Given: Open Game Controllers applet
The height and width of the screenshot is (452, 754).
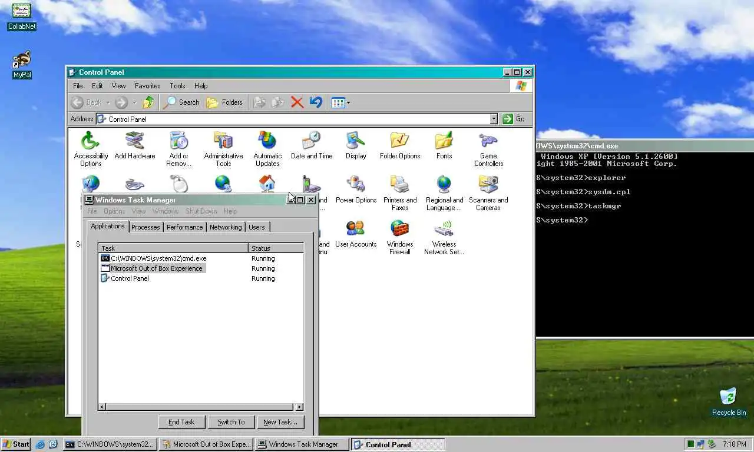Looking at the screenshot, I should [488, 148].
